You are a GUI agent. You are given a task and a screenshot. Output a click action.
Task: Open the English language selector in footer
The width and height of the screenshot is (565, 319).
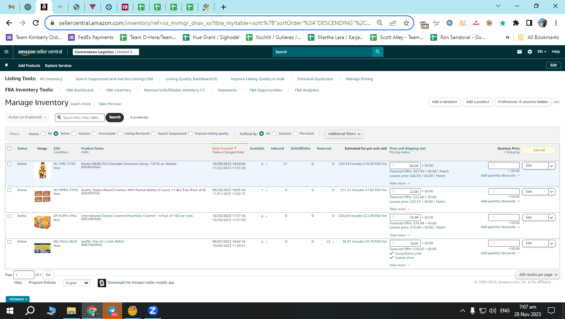[76, 283]
